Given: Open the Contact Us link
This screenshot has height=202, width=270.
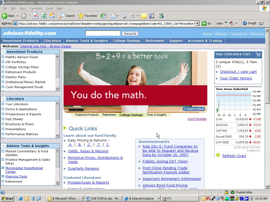Looking at the screenshot, I should tap(239, 33).
